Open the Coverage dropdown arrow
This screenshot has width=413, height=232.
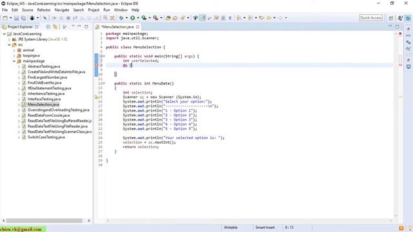click(x=150, y=18)
